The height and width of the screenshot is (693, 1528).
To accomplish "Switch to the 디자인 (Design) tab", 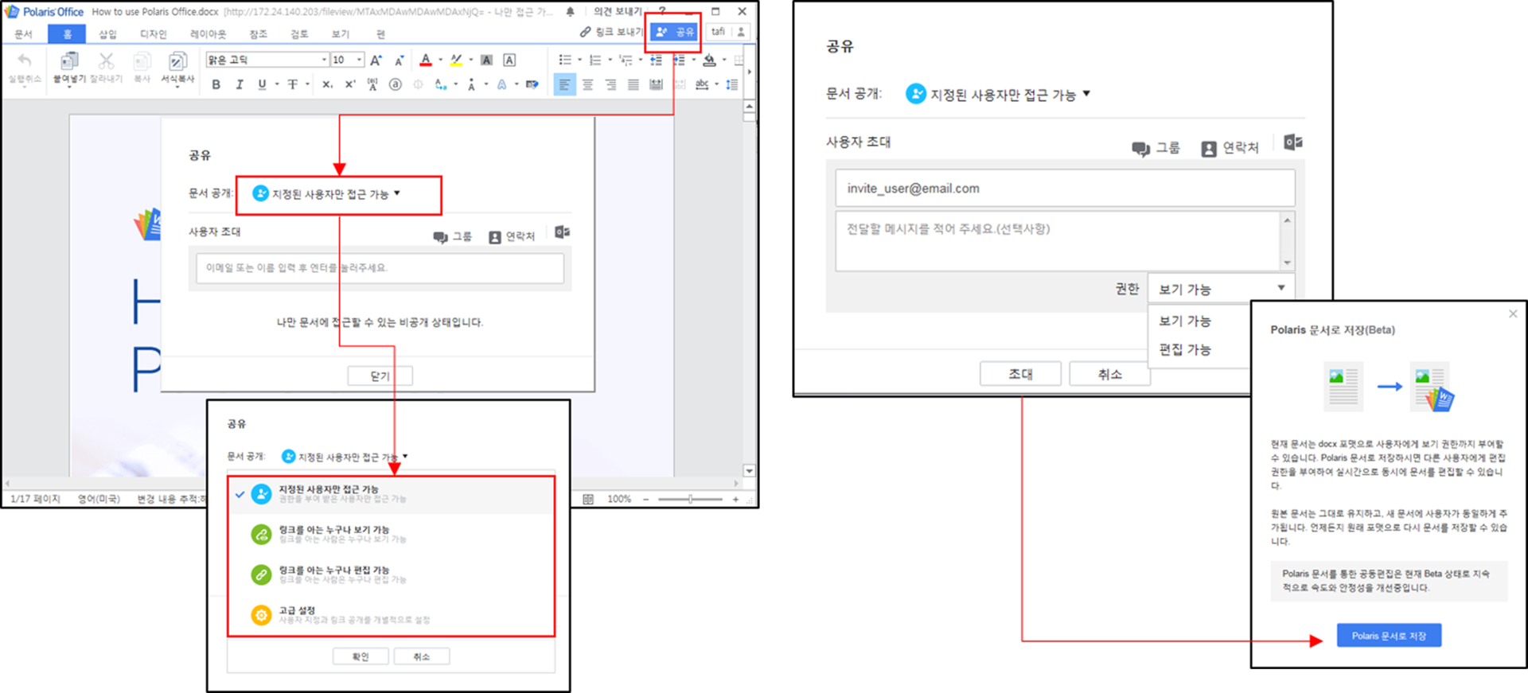I will [153, 33].
